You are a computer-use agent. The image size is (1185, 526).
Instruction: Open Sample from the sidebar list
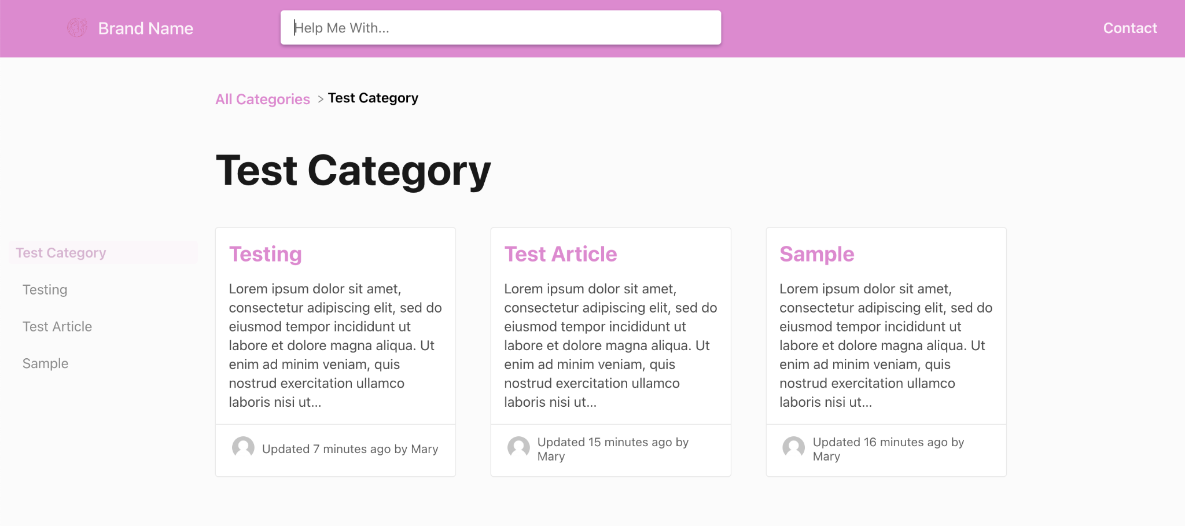pyautogui.click(x=45, y=363)
